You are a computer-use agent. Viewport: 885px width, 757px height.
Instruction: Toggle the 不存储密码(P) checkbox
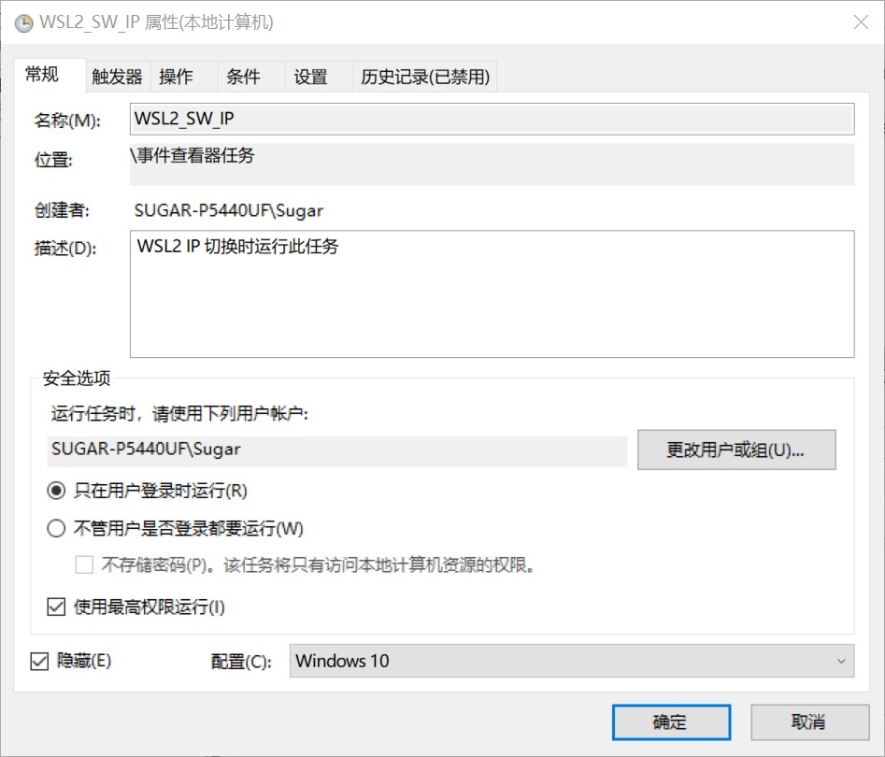click(84, 564)
